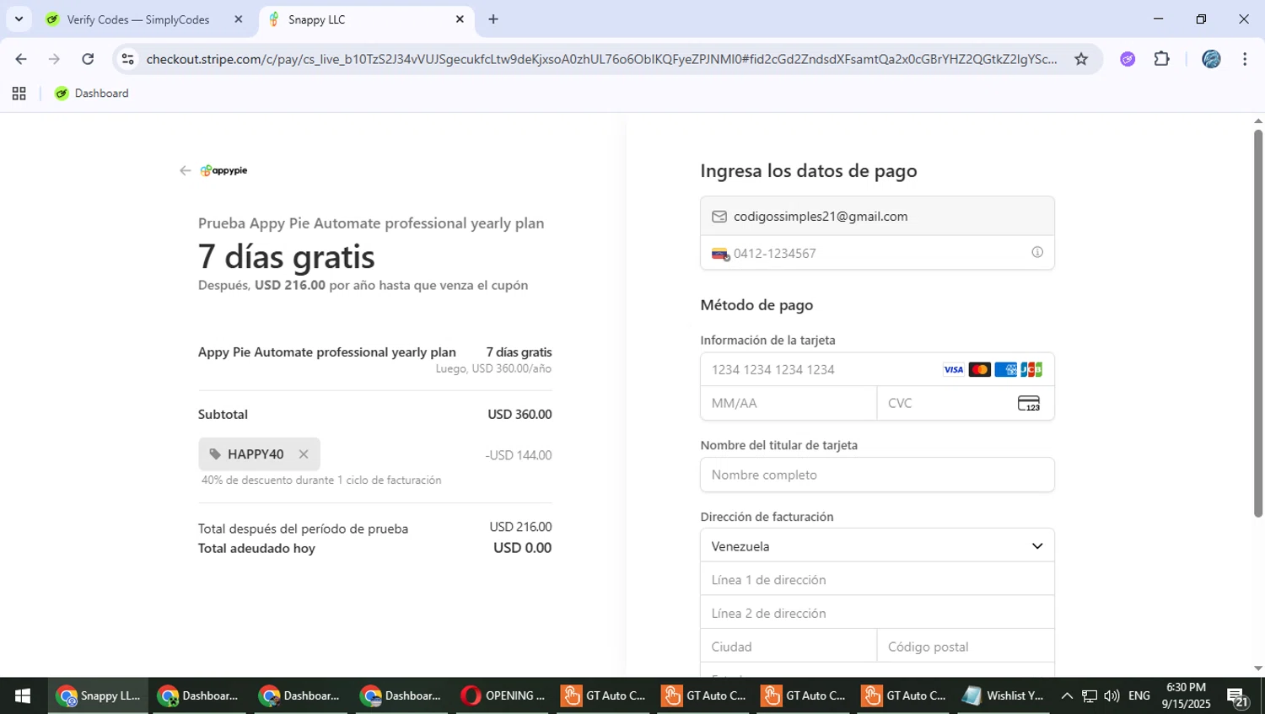Click the volume tray icon
The height and width of the screenshot is (714, 1265).
(1112, 695)
